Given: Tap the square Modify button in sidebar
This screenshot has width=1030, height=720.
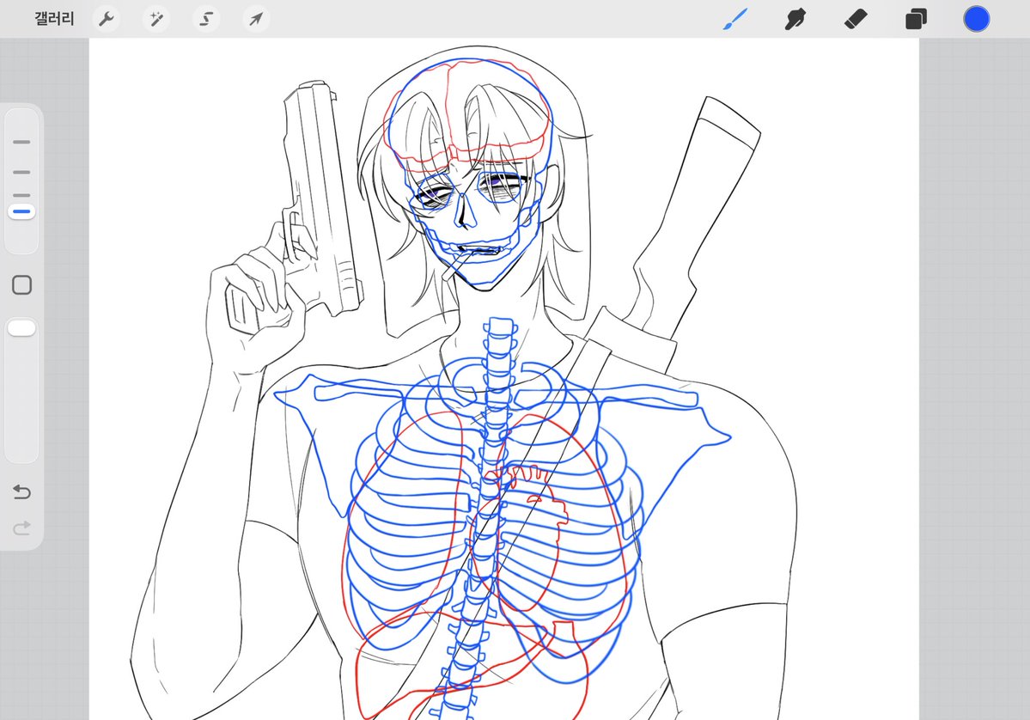Looking at the screenshot, I should coord(21,285).
